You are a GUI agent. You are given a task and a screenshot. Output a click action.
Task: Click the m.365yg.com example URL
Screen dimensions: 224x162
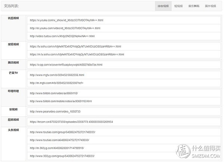pyautogui.click(x=57, y=148)
